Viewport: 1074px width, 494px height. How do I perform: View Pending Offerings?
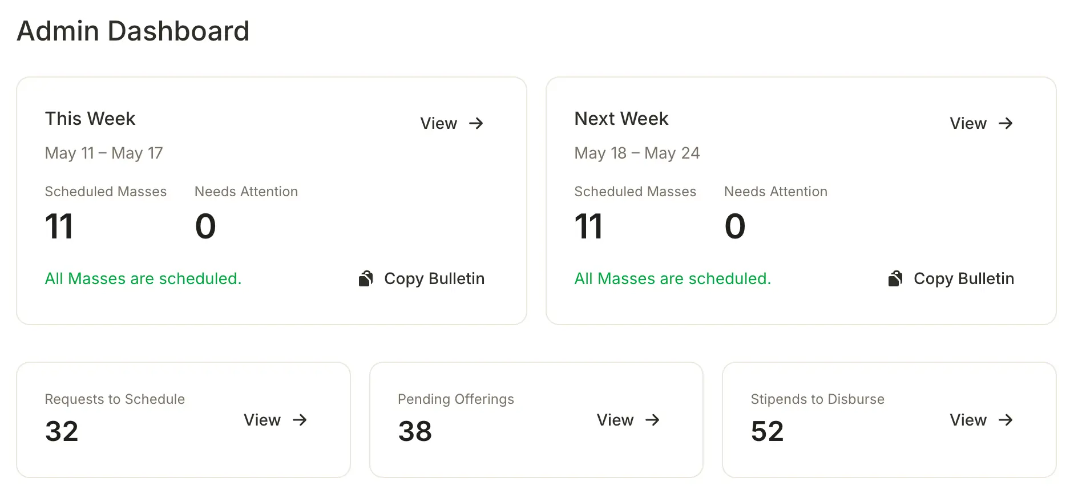click(628, 420)
